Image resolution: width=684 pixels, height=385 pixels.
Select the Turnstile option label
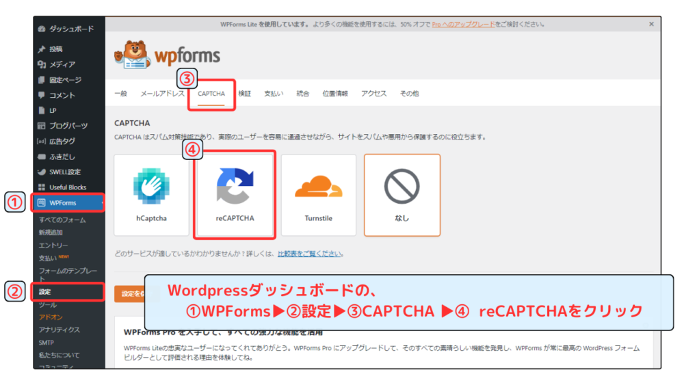tap(319, 218)
